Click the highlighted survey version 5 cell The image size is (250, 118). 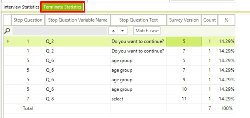point(184,41)
